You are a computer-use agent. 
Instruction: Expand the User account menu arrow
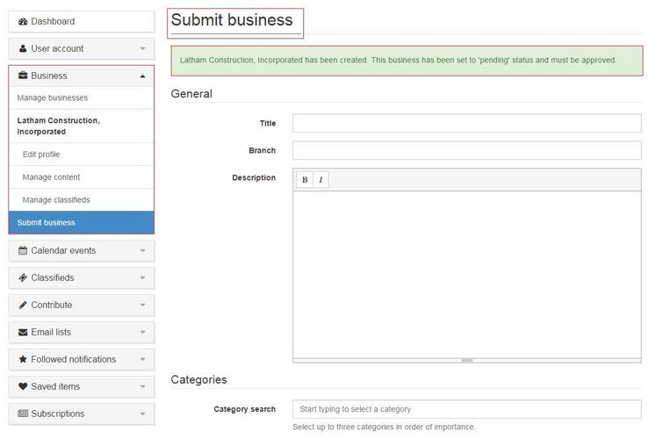pos(142,49)
